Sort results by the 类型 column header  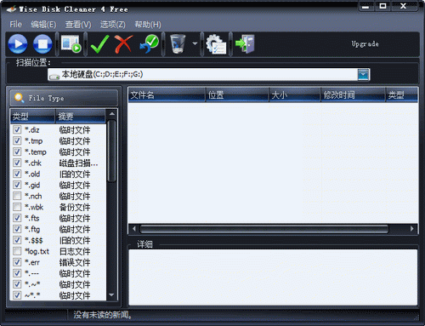point(402,94)
